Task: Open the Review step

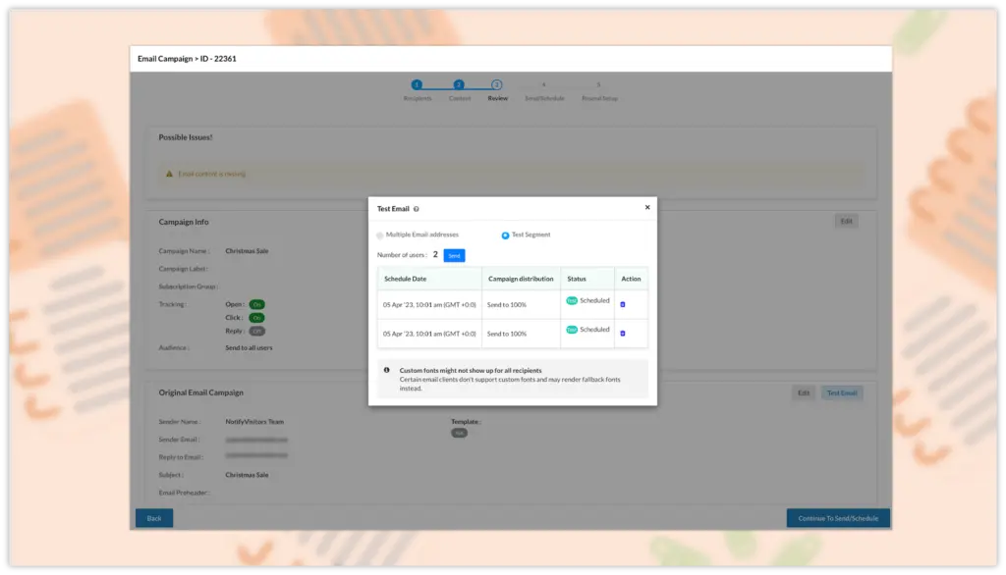Action: 497,85
